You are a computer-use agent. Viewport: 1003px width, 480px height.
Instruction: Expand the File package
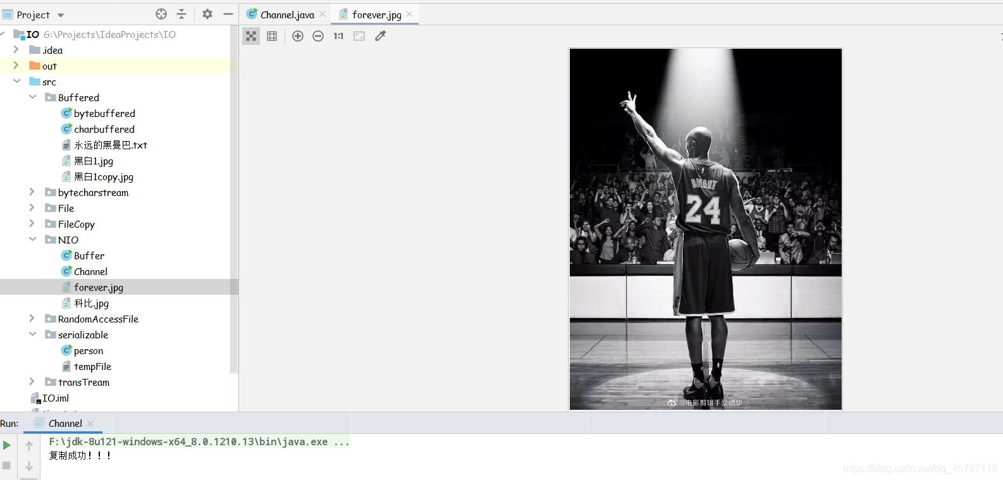[x=32, y=207]
